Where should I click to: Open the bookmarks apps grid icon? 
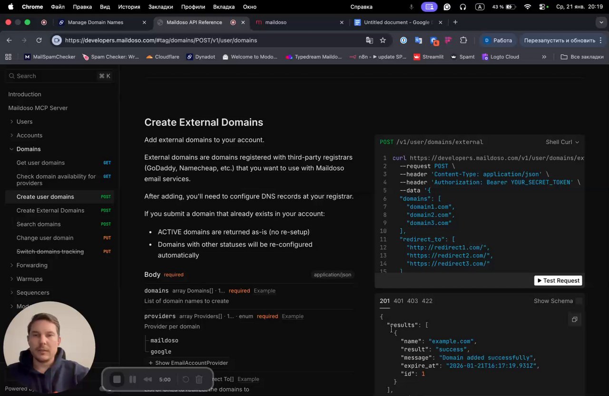coord(8,57)
